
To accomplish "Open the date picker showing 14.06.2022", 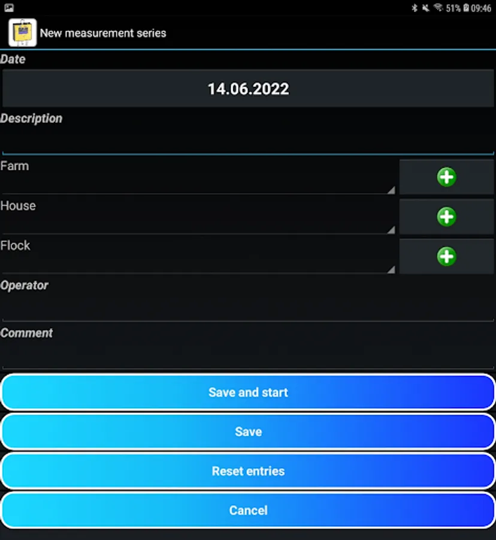I will pos(248,88).
